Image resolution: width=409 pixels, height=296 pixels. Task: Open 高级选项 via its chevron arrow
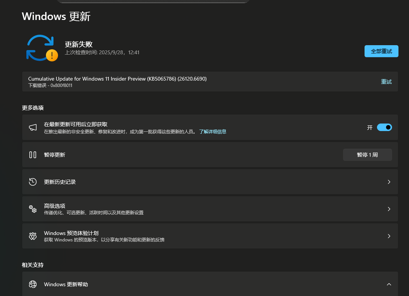pos(389,209)
